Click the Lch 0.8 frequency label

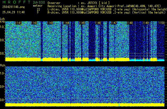2,53
